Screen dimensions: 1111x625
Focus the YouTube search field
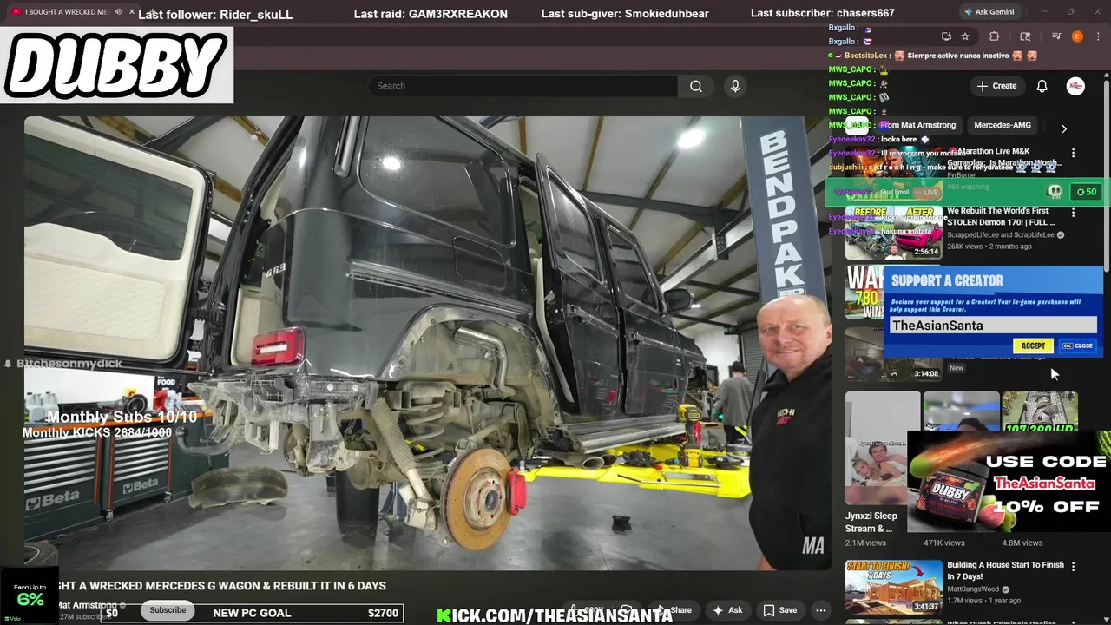click(523, 86)
